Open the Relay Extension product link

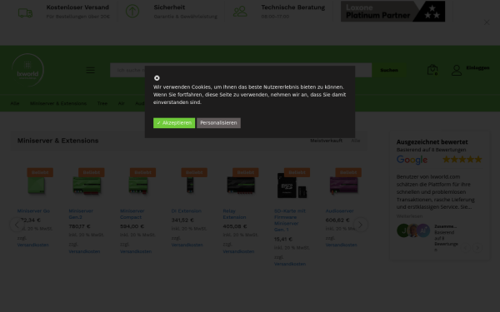pos(234,214)
